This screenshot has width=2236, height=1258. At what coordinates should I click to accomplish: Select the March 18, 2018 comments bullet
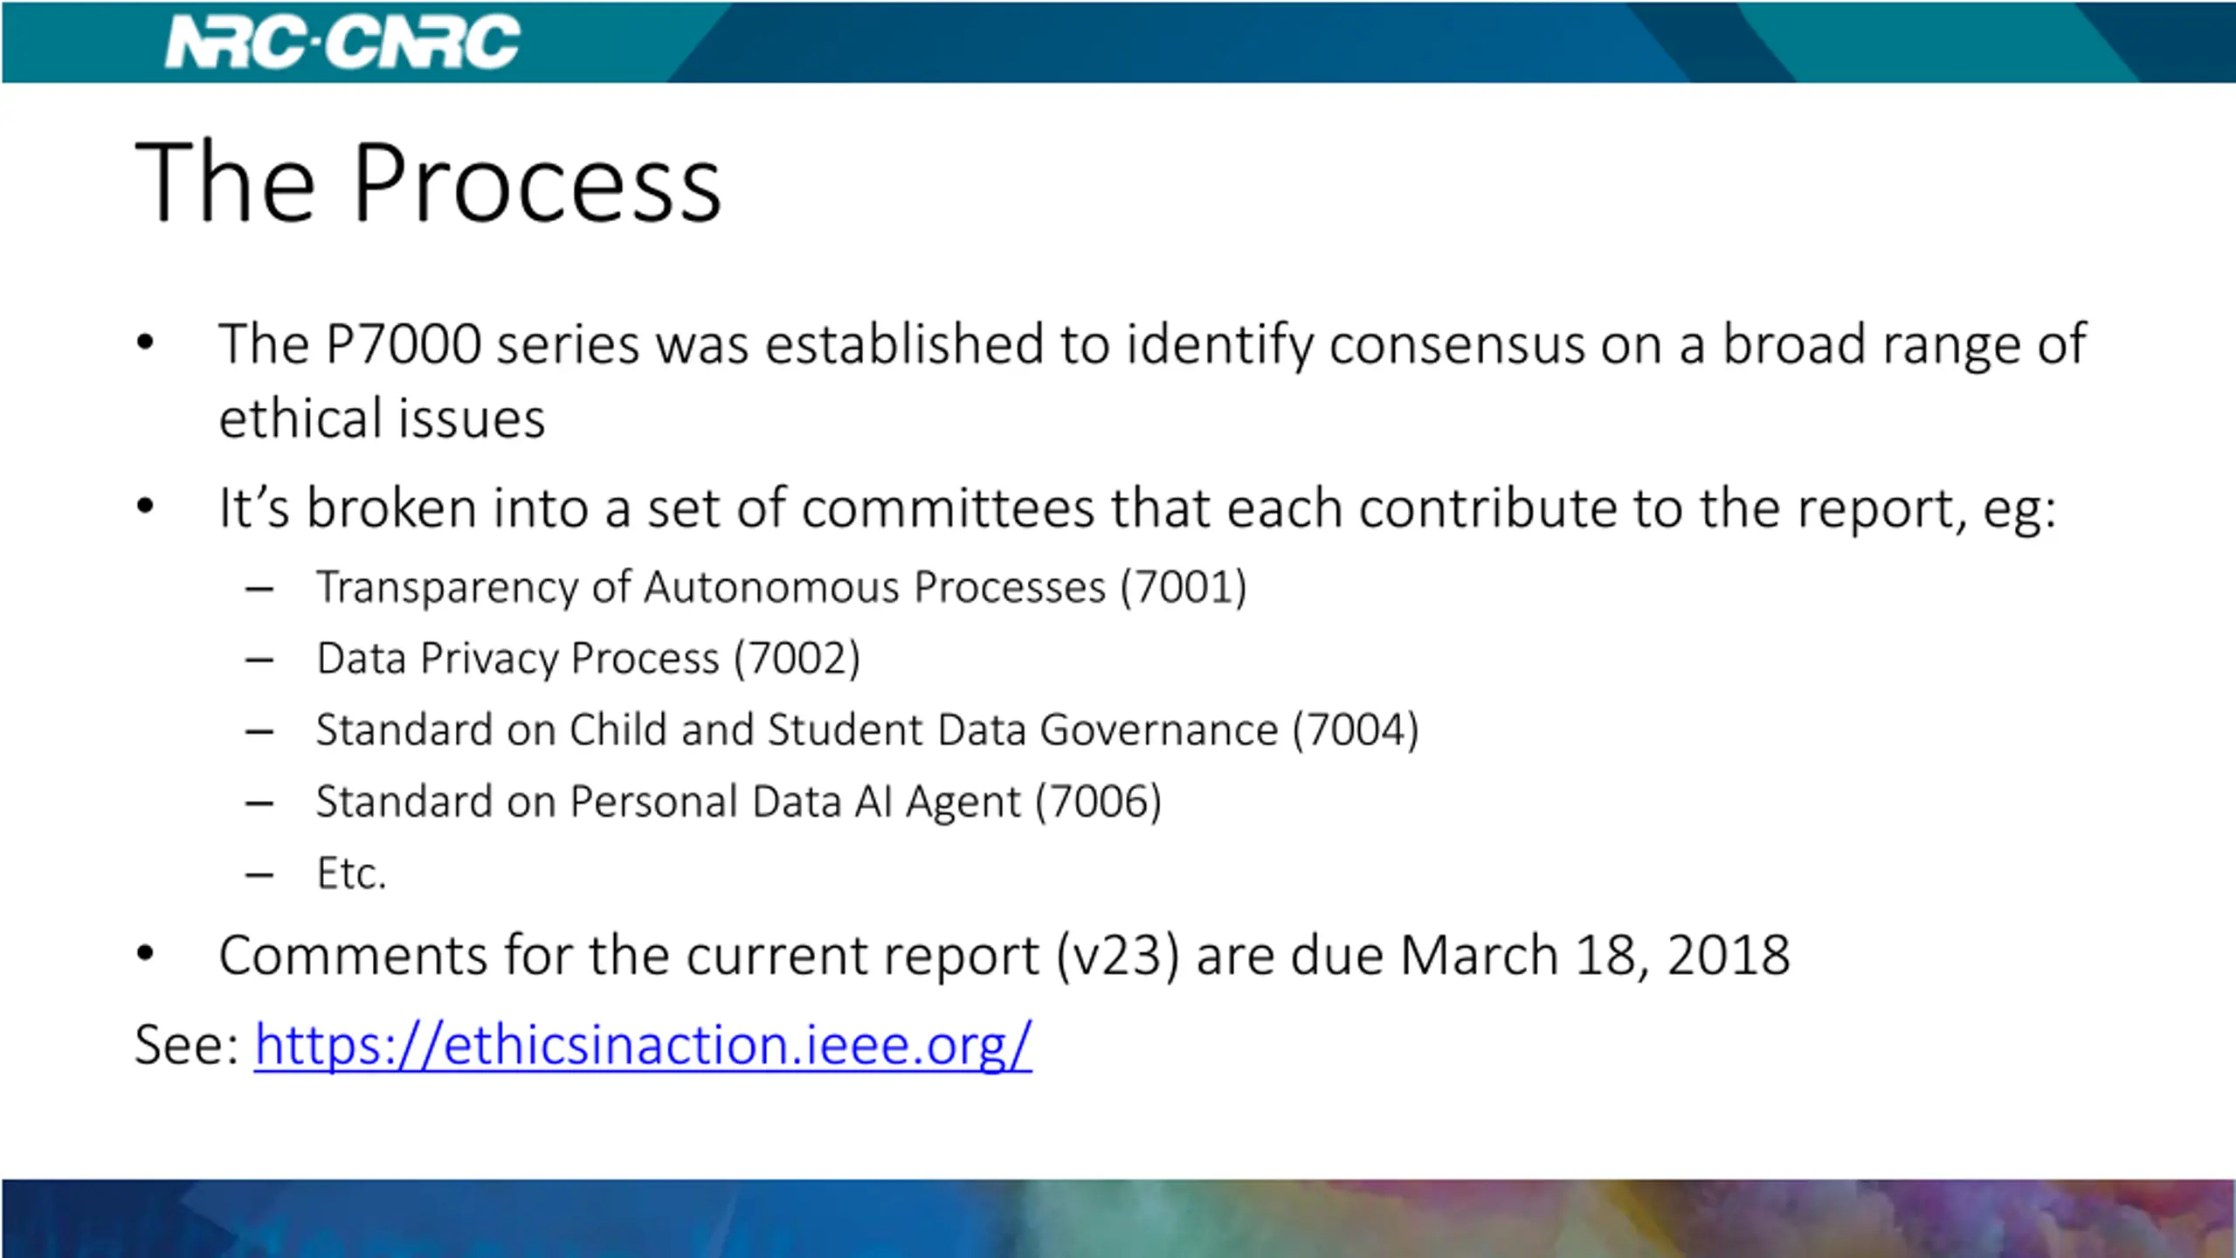pyautogui.click(x=1004, y=956)
